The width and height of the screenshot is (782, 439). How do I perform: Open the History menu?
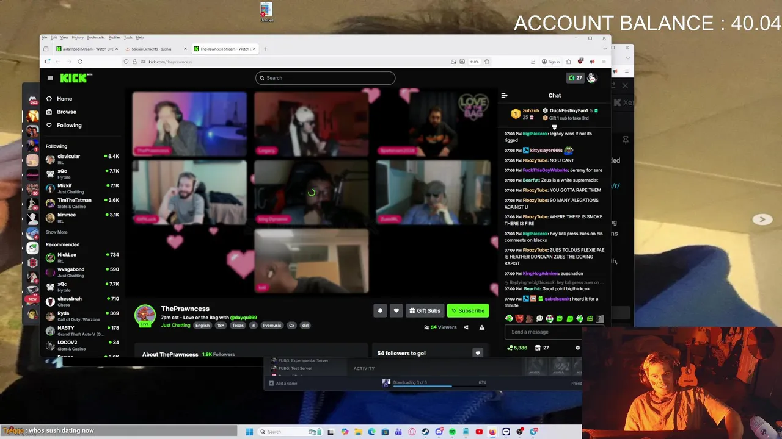click(77, 38)
